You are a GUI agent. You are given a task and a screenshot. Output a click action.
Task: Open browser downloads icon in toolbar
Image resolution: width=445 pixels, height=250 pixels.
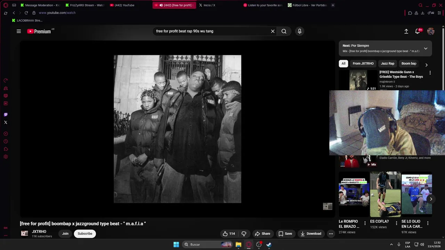pos(422,13)
